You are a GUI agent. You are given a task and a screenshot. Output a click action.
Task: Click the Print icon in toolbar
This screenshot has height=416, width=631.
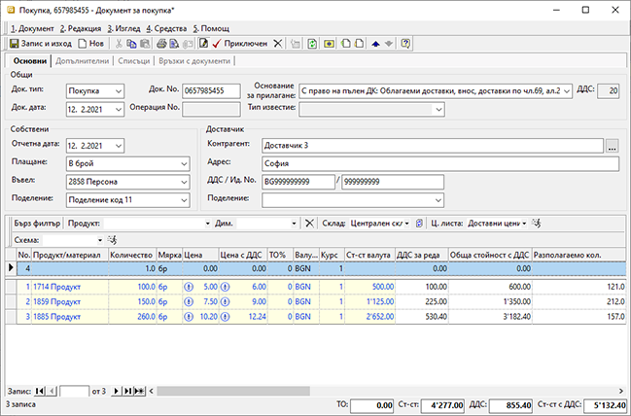point(160,44)
